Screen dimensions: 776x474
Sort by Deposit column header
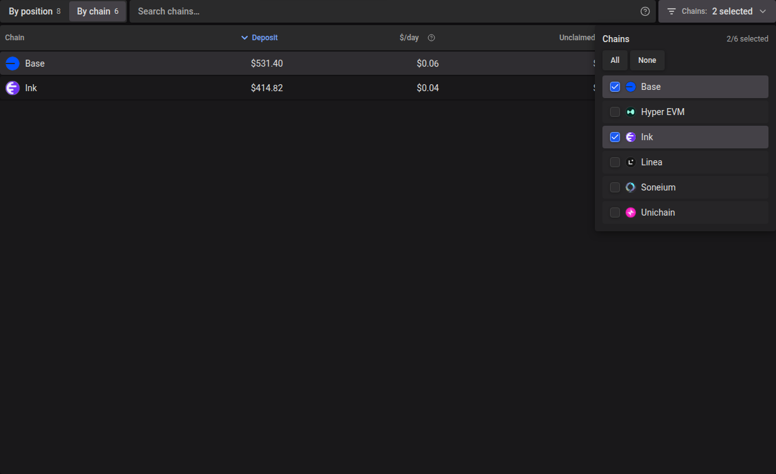point(265,38)
